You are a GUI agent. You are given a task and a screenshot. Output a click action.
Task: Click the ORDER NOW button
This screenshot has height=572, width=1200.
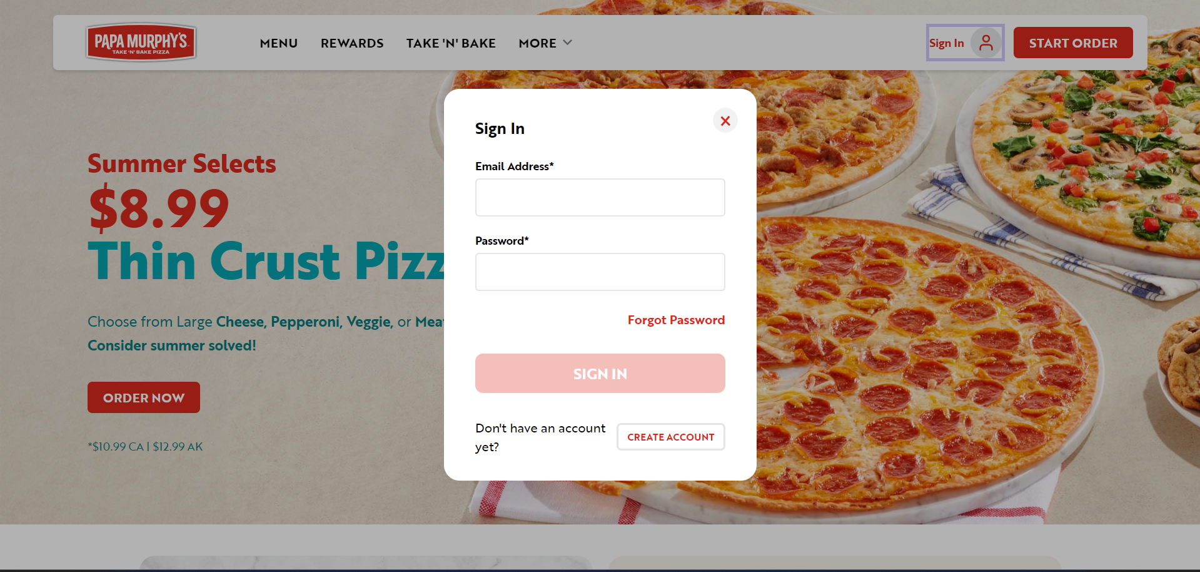click(x=144, y=397)
